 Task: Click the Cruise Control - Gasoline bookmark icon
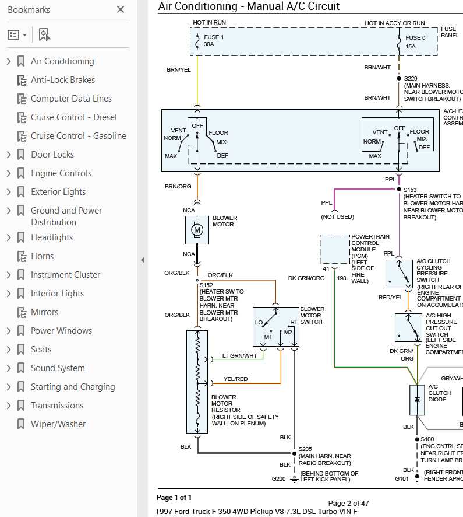(x=22, y=136)
